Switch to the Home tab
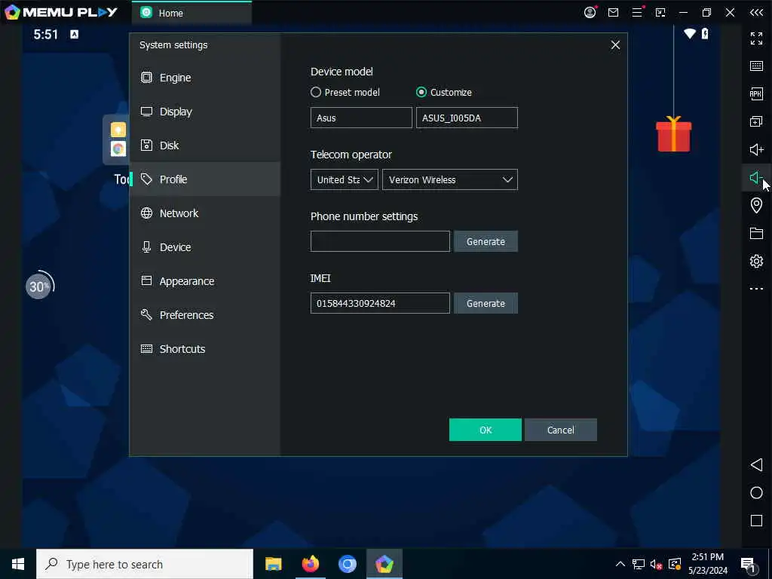772x579 pixels. tap(192, 13)
